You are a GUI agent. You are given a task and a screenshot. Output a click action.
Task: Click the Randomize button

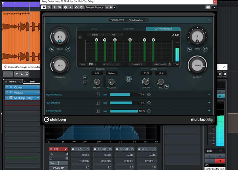(160, 64)
